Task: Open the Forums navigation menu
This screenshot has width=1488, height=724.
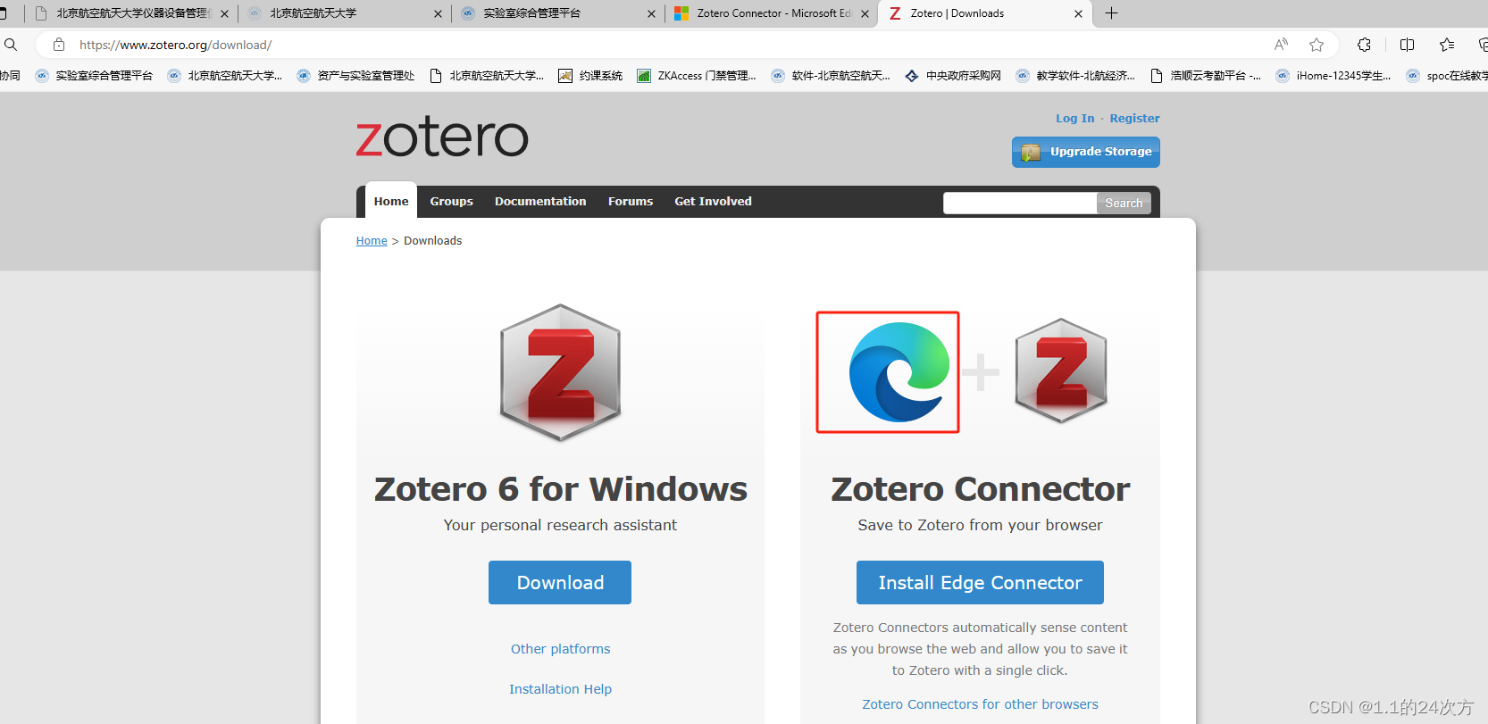Action: click(631, 201)
